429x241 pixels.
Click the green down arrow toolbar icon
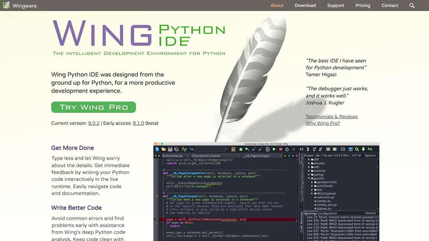pos(363,149)
